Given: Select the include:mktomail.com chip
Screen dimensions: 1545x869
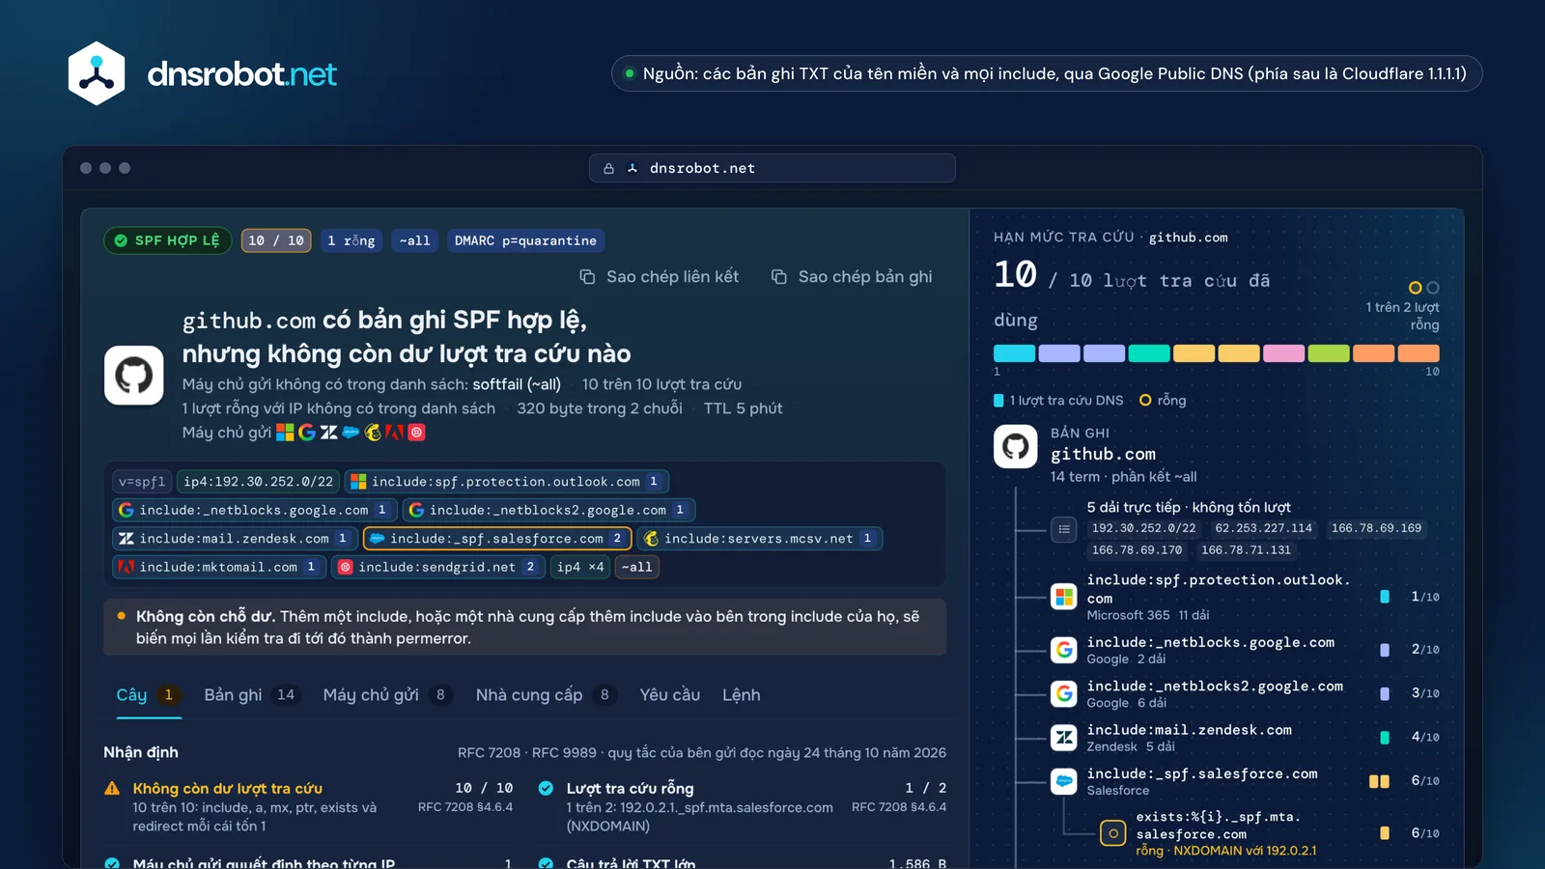Looking at the screenshot, I should pos(218,567).
